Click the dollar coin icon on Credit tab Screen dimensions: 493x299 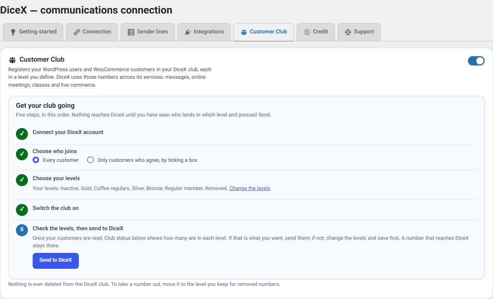pyautogui.click(x=307, y=32)
